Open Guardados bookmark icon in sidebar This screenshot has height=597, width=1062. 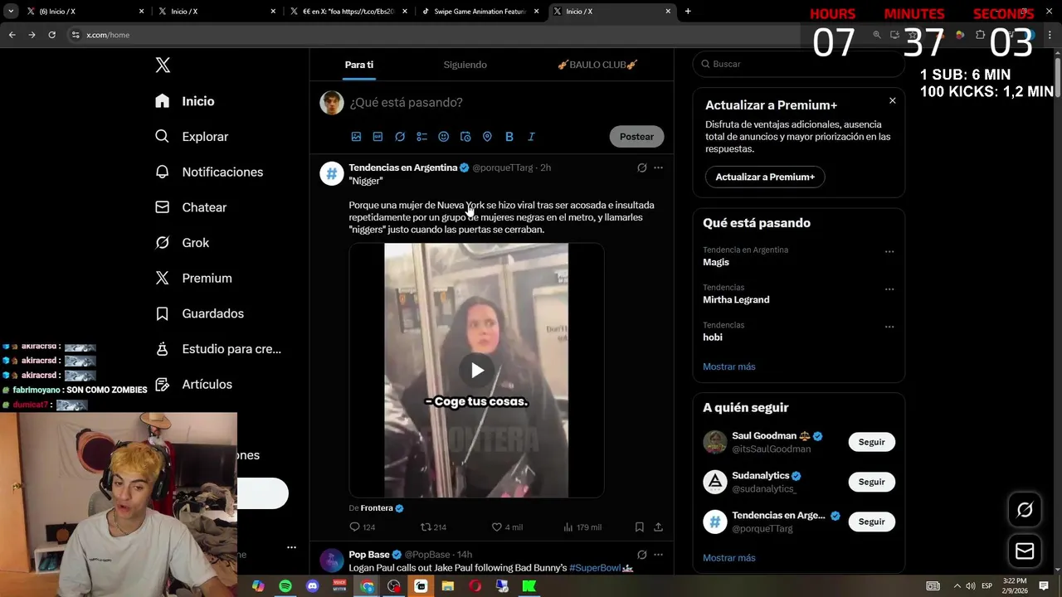pyautogui.click(x=163, y=313)
